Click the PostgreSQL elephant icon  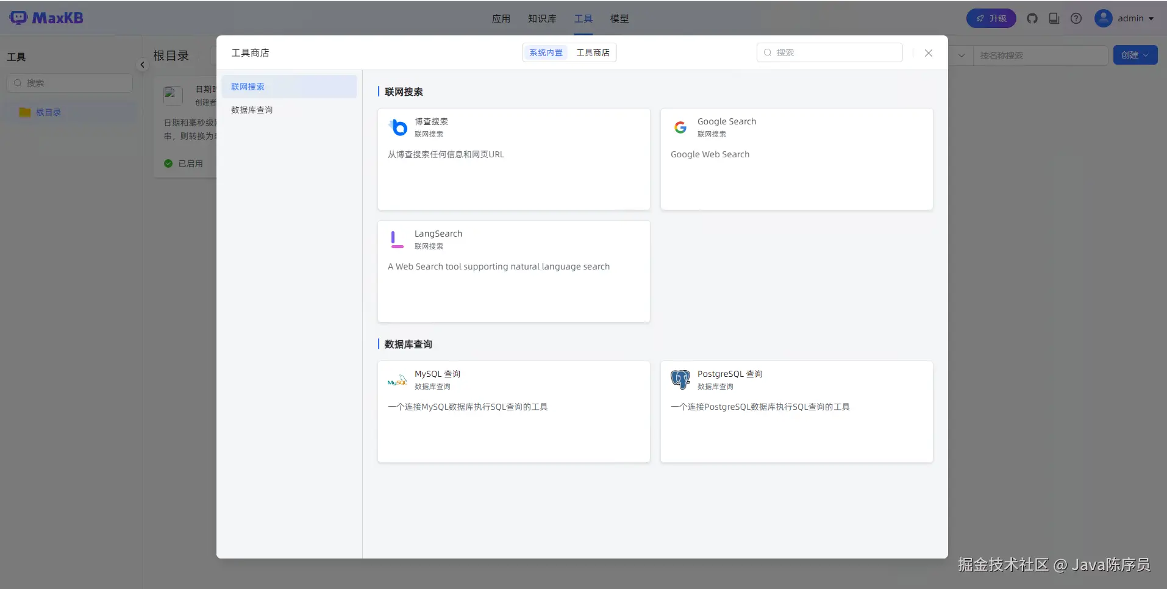coord(680,379)
